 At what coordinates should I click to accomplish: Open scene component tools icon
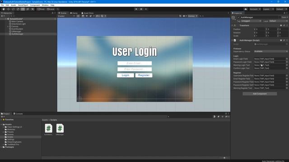[180, 16]
